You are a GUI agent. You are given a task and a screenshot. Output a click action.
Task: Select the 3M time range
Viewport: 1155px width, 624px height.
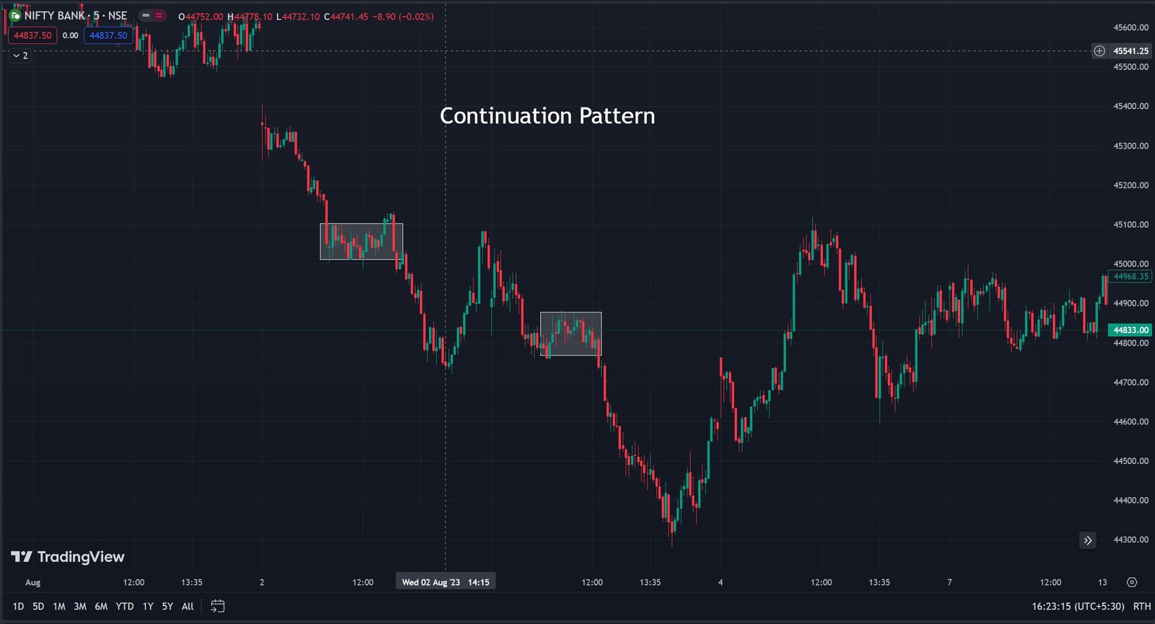80,607
